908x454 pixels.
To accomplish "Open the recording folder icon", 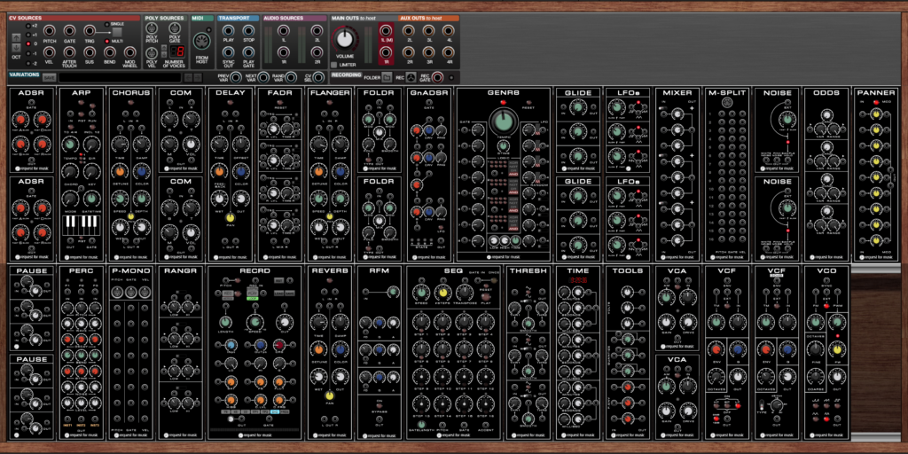I will pos(387,77).
